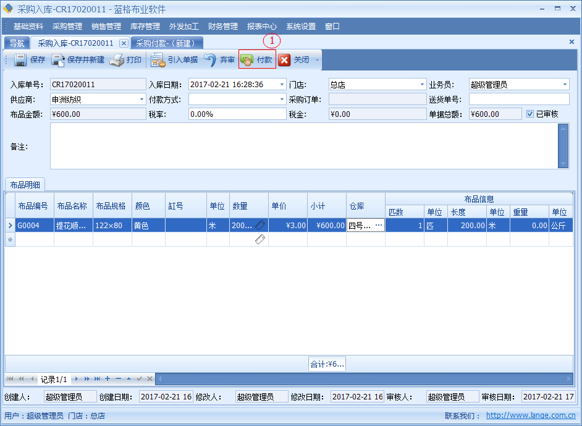Open the 财务管理 finance menu

click(x=223, y=27)
